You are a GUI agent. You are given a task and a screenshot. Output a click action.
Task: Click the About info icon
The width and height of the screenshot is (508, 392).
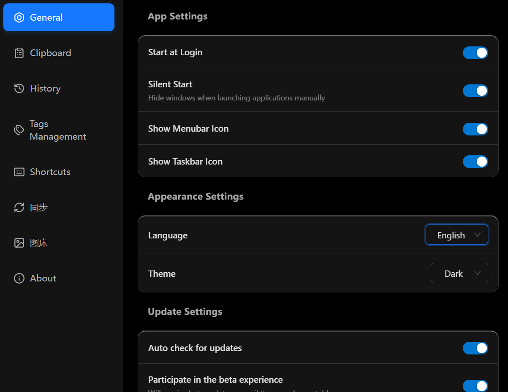19,278
